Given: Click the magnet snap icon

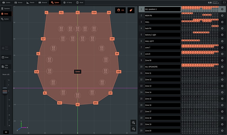Looking at the screenshot, I should coord(118,10).
